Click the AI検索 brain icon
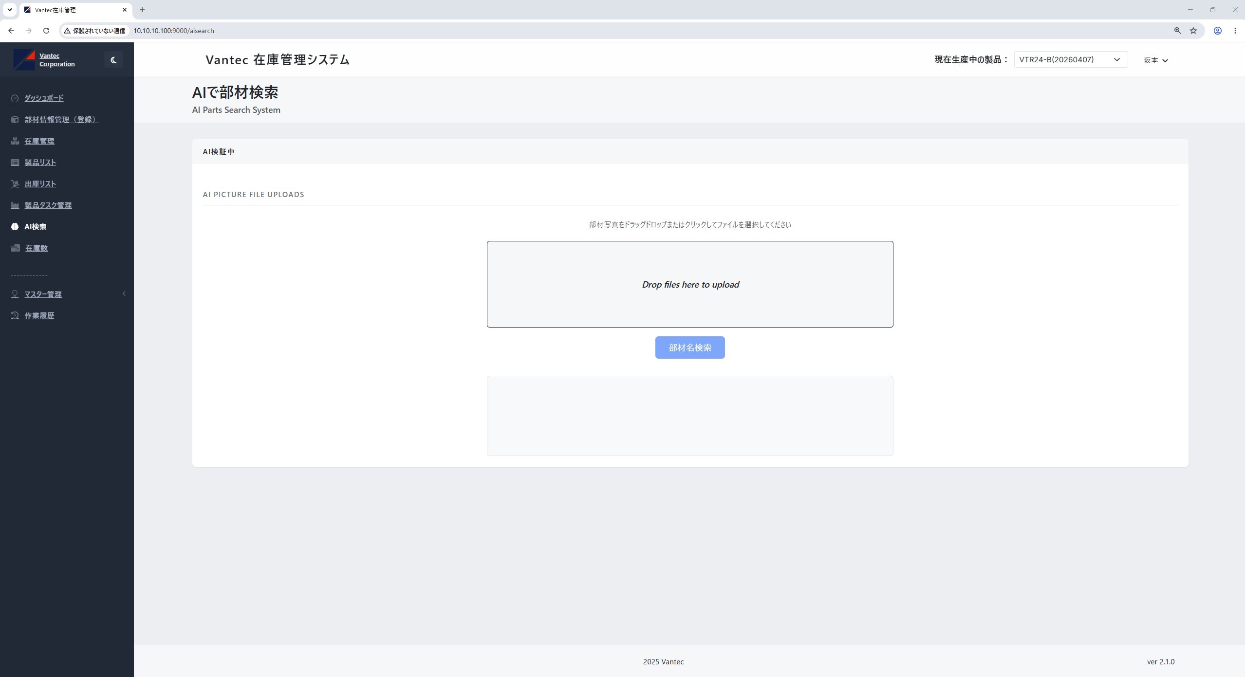Screen dimensions: 1245x677 [15, 227]
